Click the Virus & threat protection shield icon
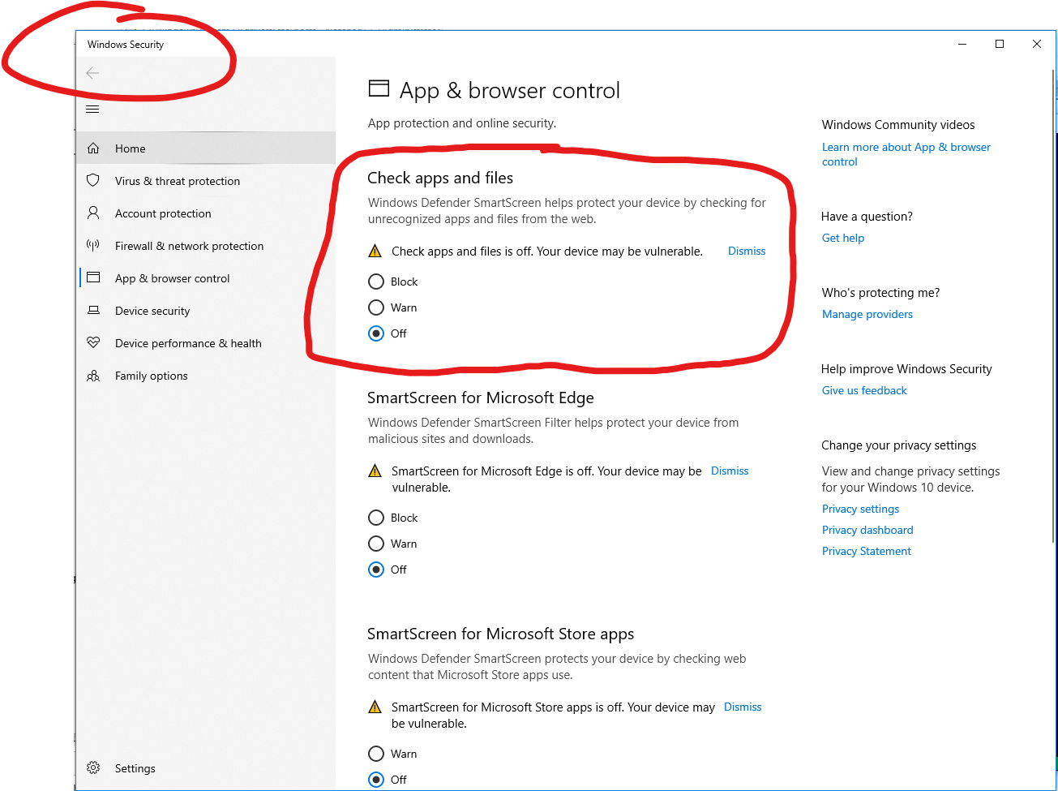The height and width of the screenshot is (791, 1058). pos(93,180)
